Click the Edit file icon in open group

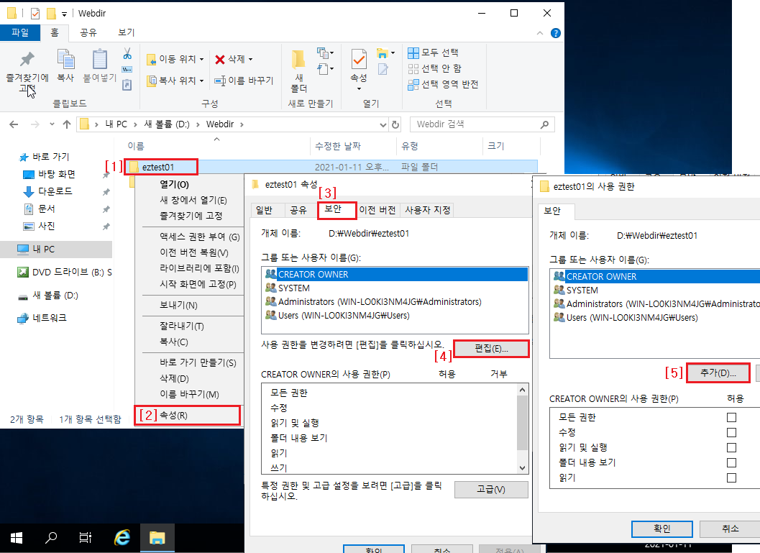coord(383,69)
